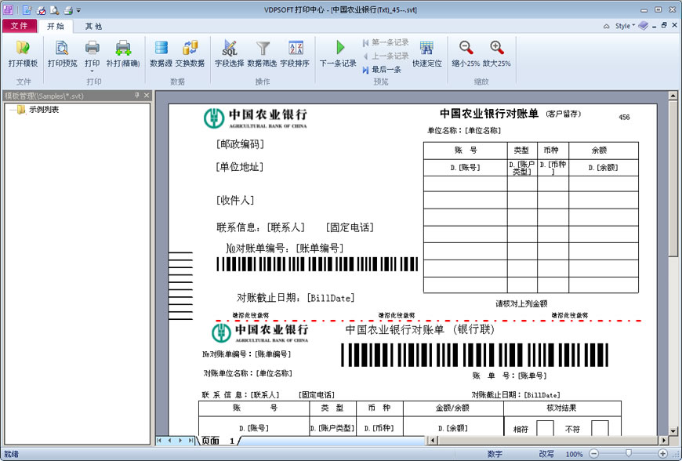The image size is (682, 461).
Task: Click the horizontal scrollbar right arrow
Action: pyautogui.click(x=664, y=441)
